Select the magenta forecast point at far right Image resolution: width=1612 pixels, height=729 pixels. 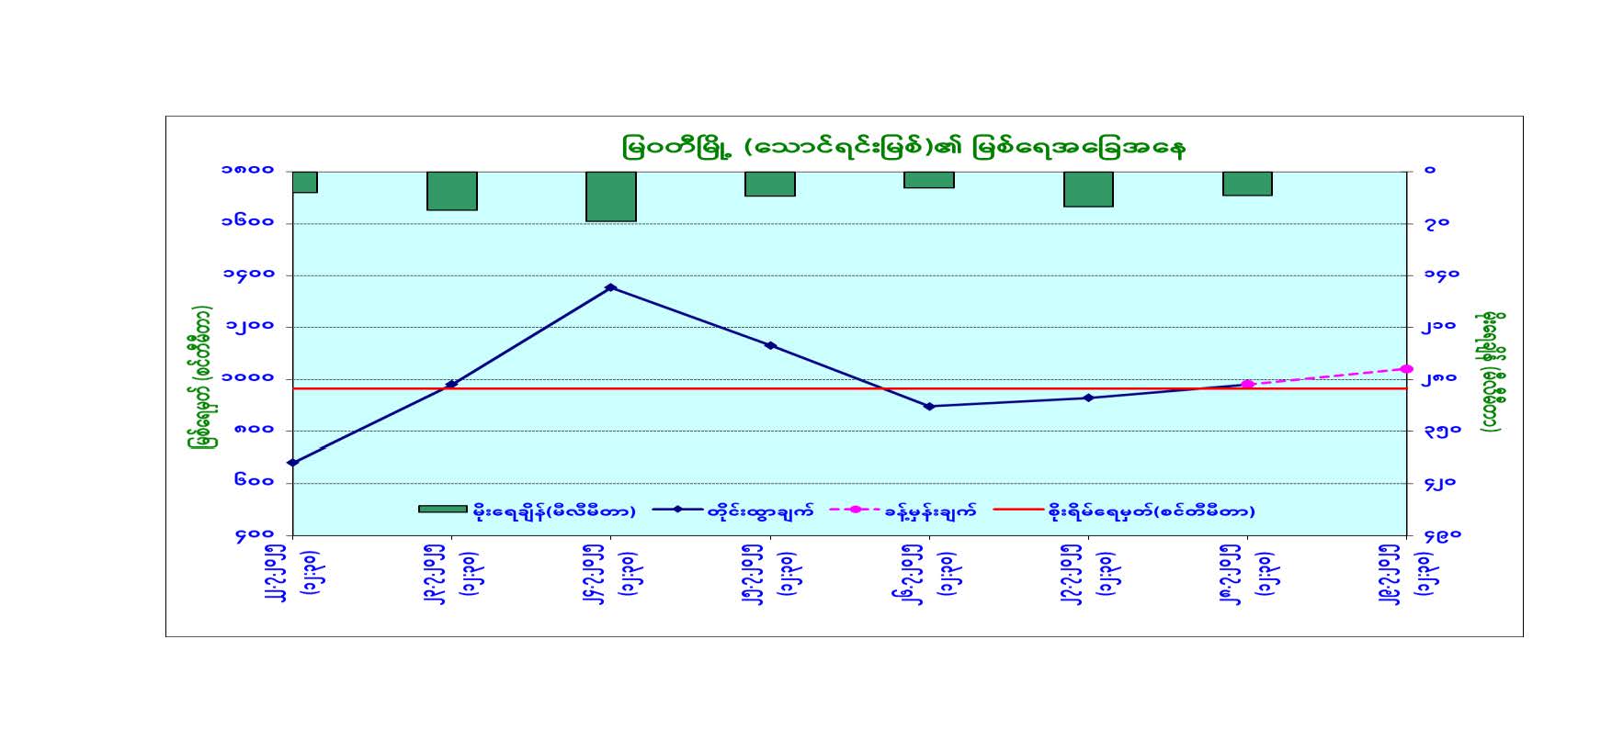(1406, 369)
